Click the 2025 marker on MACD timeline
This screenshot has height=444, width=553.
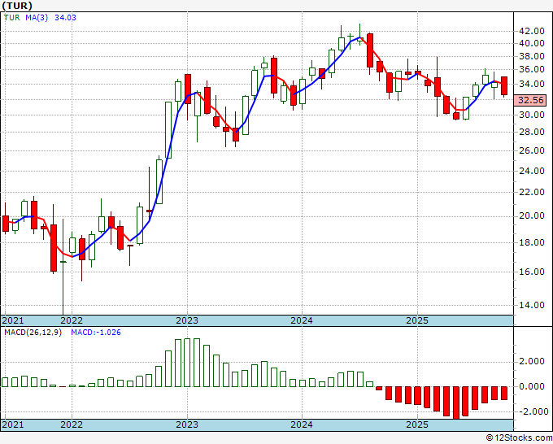pos(417,424)
